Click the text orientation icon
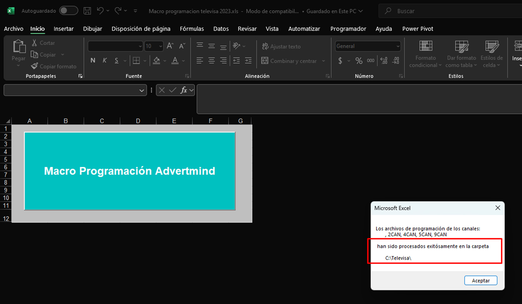Screen dimensions: 522x304 tap(237, 46)
